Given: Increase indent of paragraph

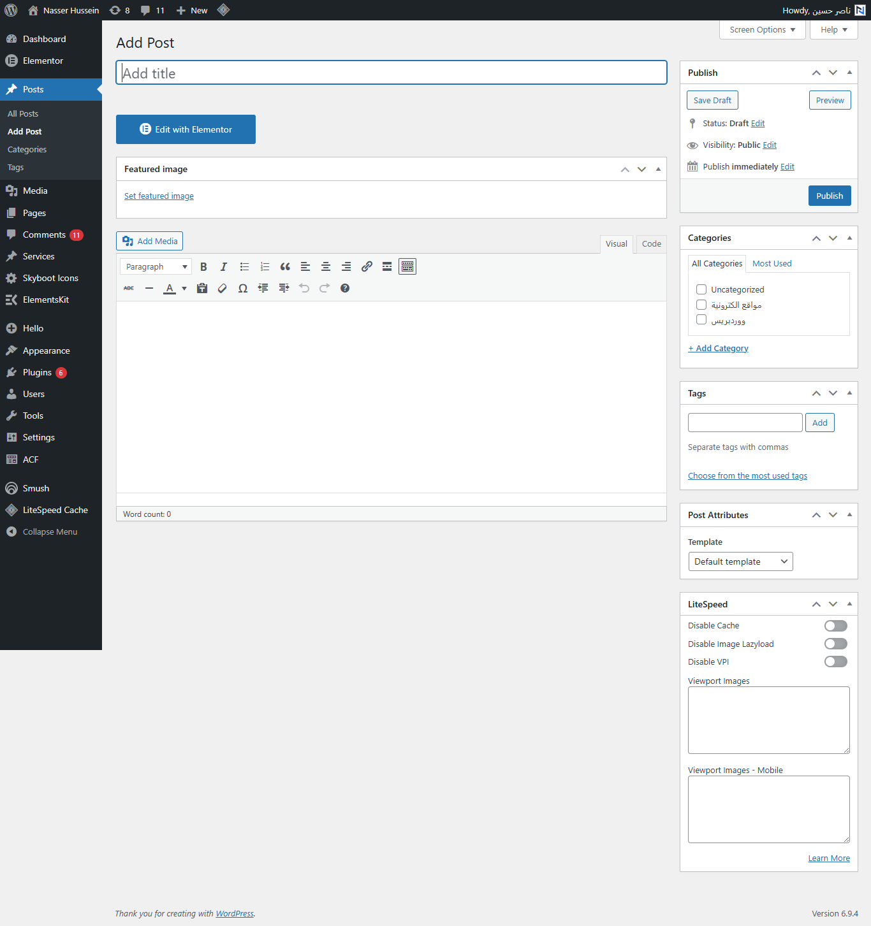Looking at the screenshot, I should [x=284, y=288].
